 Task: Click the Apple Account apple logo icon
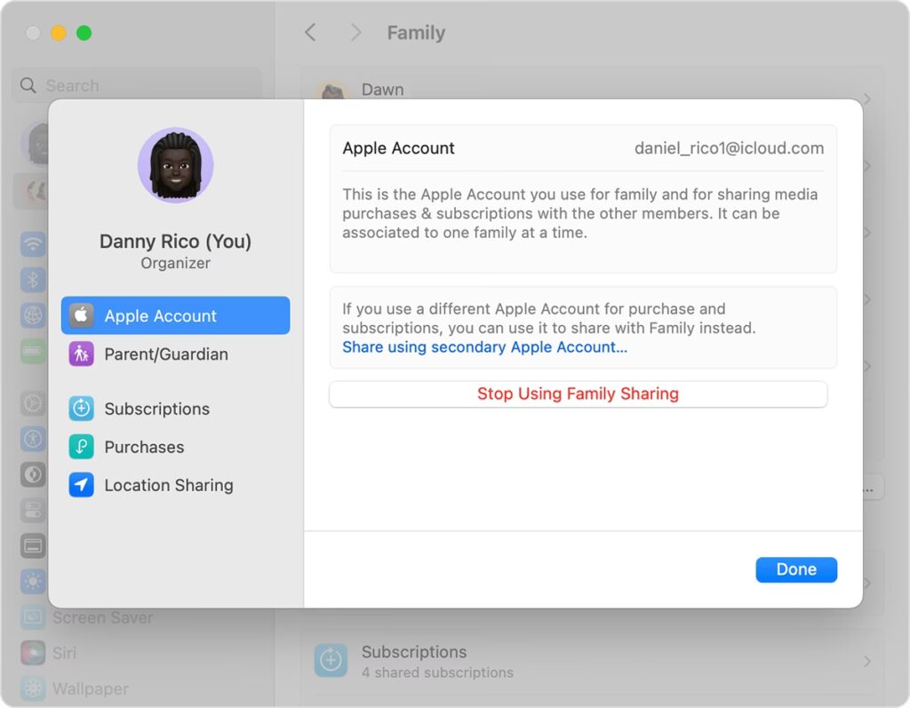[x=82, y=315]
